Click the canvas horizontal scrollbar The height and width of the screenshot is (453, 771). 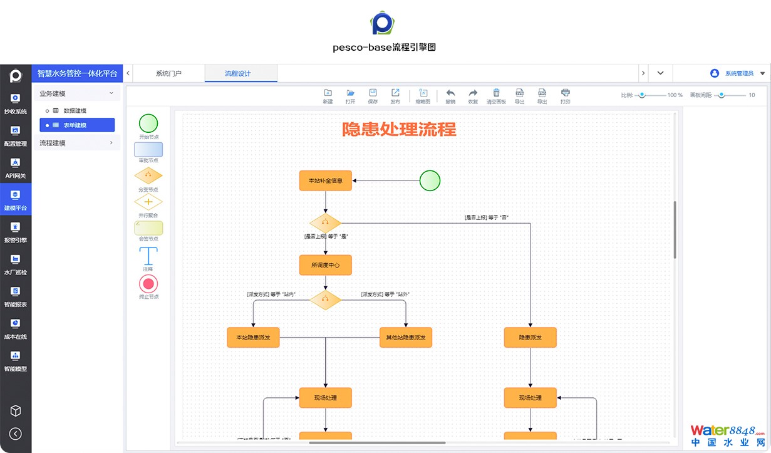click(x=377, y=443)
